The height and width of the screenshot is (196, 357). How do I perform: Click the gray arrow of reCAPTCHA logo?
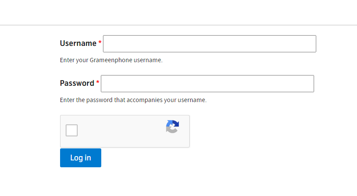pos(171,130)
